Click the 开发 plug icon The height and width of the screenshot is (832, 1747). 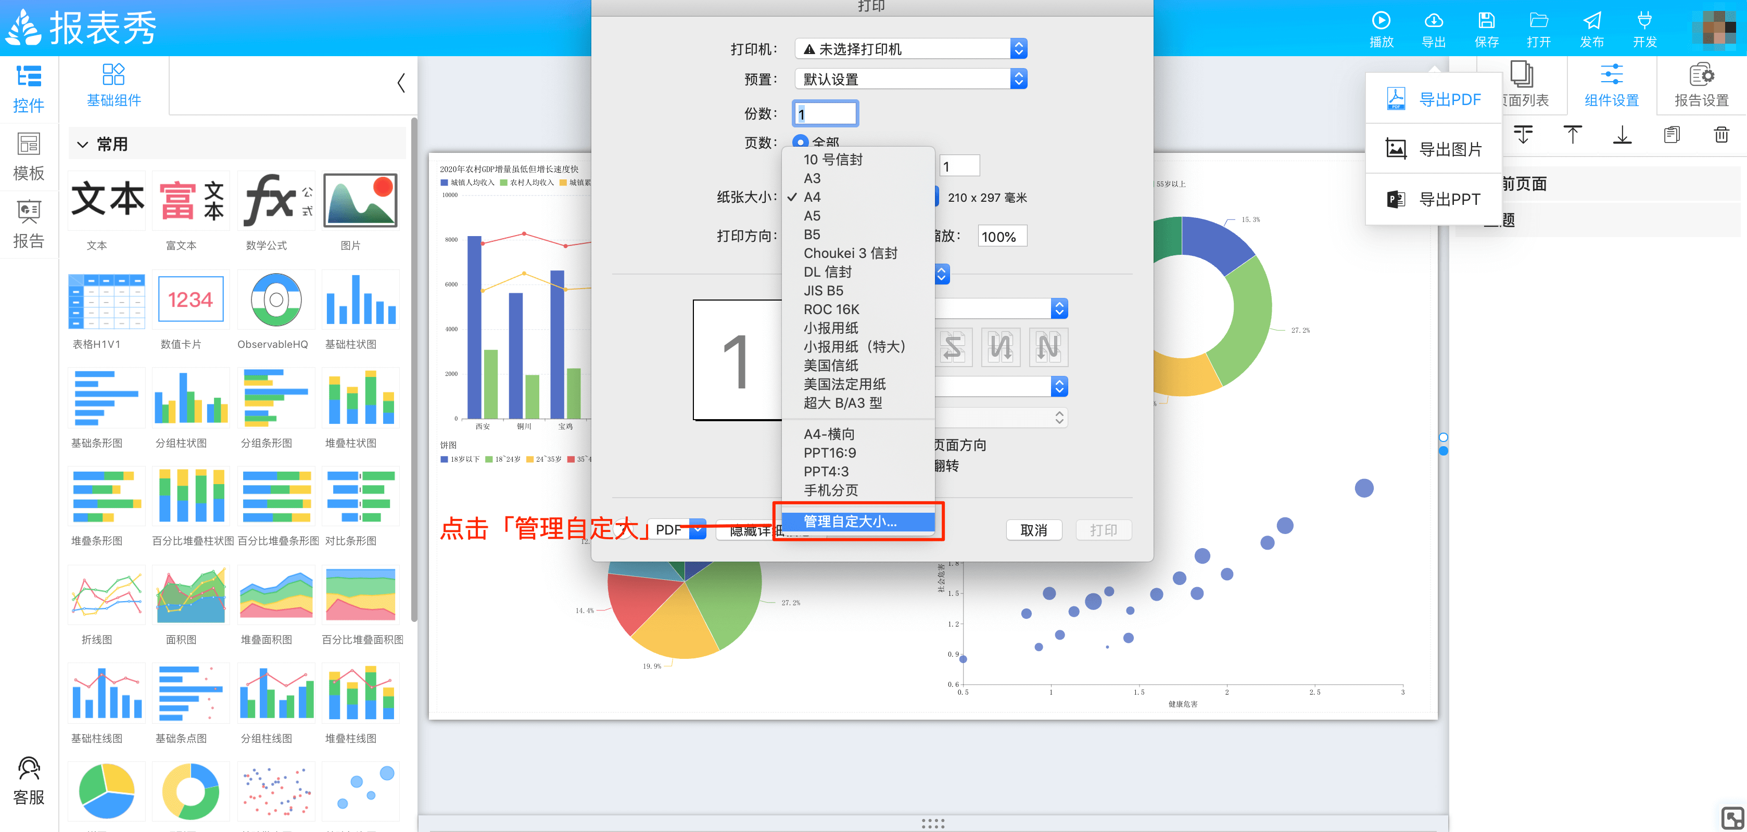coord(1644,20)
